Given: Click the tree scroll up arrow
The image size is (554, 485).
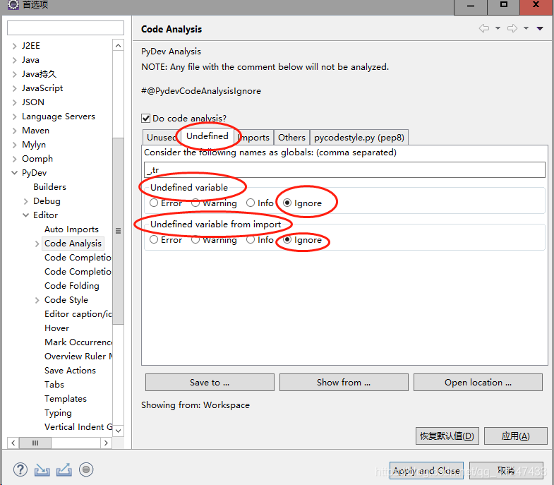Looking at the screenshot, I should [x=118, y=46].
